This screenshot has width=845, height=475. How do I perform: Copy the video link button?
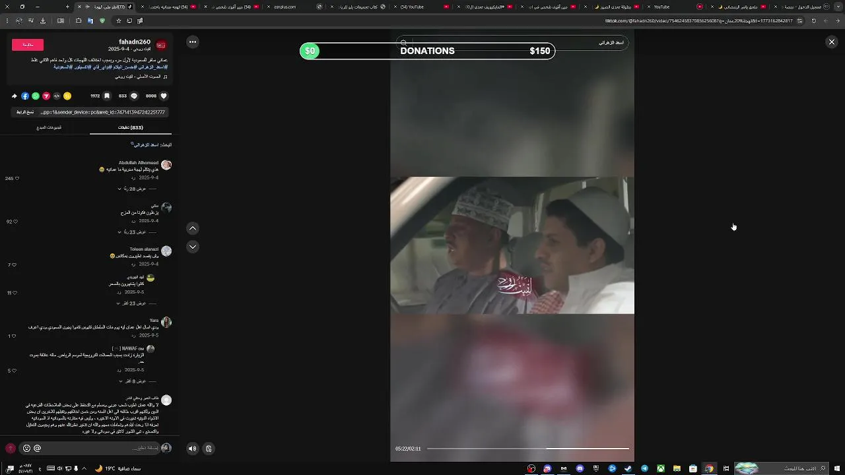click(x=25, y=112)
